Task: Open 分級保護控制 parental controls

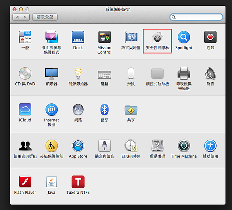Action: tap(51, 146)
